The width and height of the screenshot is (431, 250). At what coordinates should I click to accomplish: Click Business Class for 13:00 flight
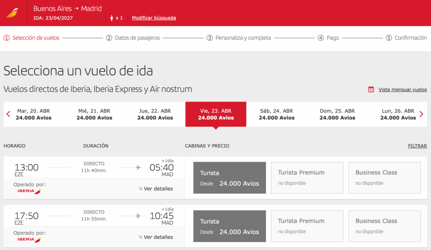pyautogui.click(x=385, y=178)
